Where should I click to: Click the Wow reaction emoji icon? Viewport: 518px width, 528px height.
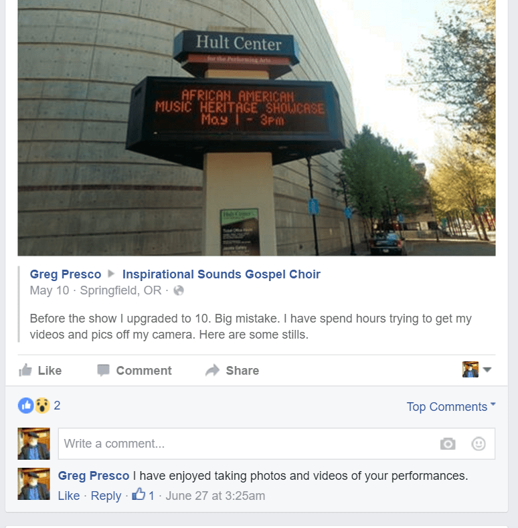point(42,406)
